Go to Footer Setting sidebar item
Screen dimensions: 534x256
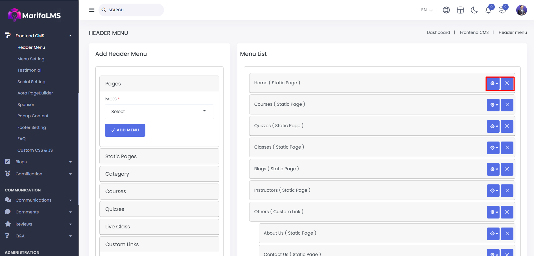[x=32, y=127]
